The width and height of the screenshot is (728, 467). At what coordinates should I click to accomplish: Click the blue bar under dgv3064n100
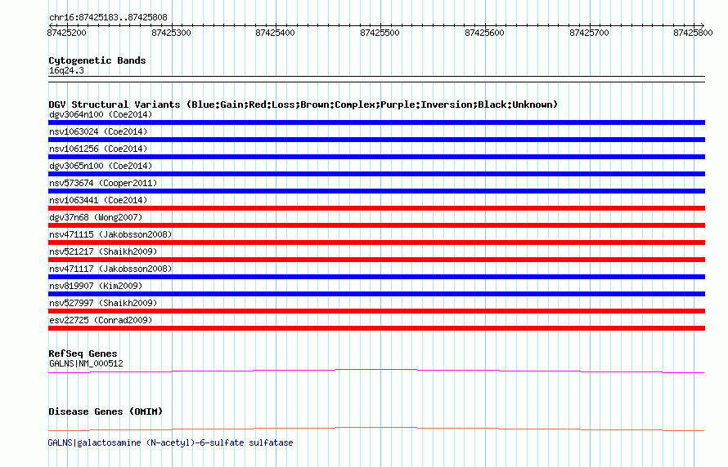[376, 122]
